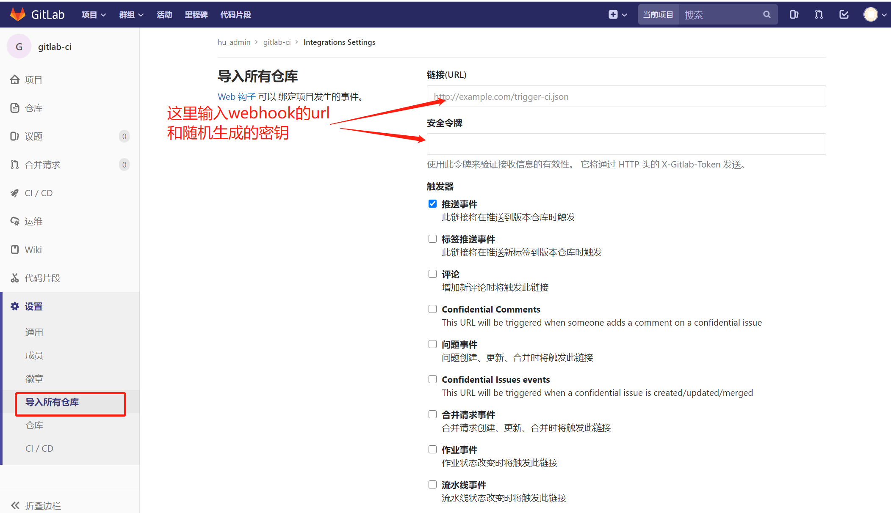Viewport: 891px width, 513px height.
Task: Select 导入所有仓库 in settings submenu
Action: 52,402
